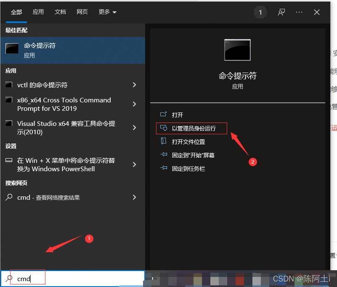
Task: Open the three-dot options menu
Action: point(299,12)
